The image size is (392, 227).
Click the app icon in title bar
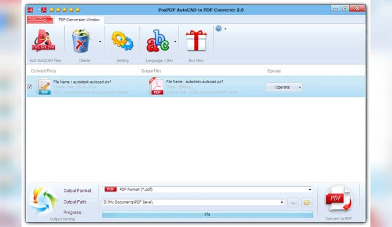point(30,10)
